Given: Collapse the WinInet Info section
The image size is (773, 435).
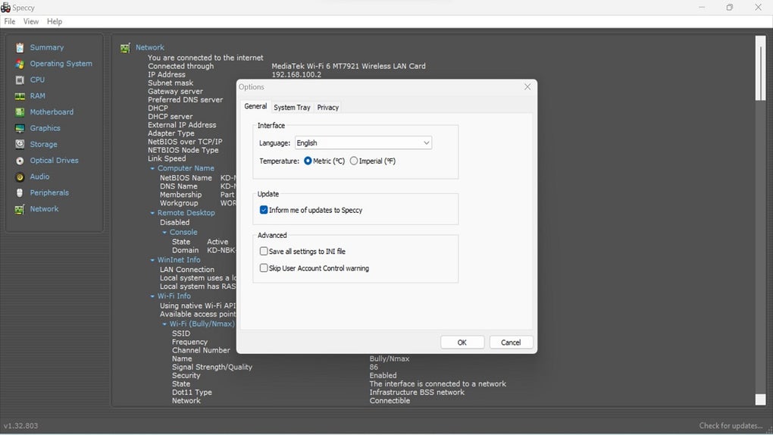Looking at the screenshot, I should tap(152, 260).
